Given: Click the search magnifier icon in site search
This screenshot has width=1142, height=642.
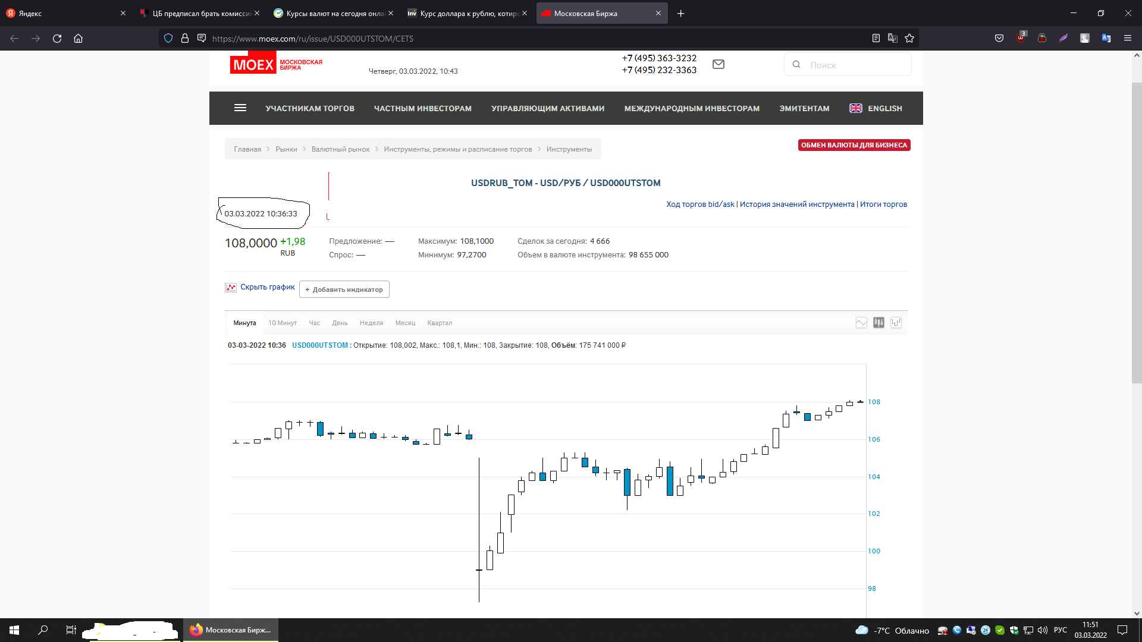Looking at the screenshot, I should (x=796, y=64).
